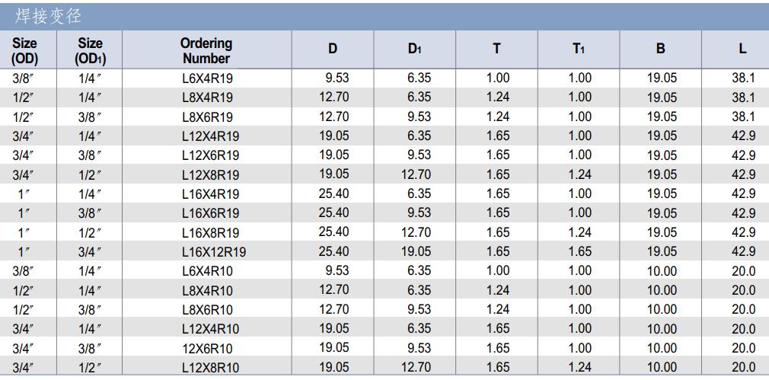The height and width of the screenshot is (380, 769).
Task: Click the Ordering Number column header
Action: pyautogui.click(x=206, y=50)
